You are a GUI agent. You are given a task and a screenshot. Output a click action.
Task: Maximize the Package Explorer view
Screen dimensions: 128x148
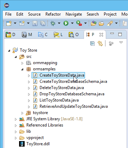coord(120,34)
